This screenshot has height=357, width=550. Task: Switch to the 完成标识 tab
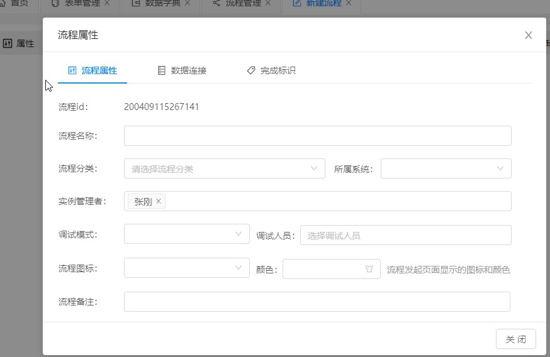[x=271, y=70]
